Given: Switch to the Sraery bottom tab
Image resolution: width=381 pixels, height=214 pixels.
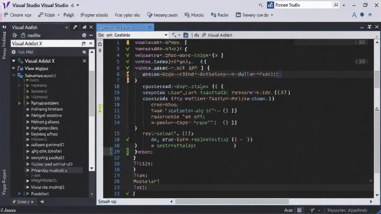Looking at the screenshot, I should (x=23, y=202).
